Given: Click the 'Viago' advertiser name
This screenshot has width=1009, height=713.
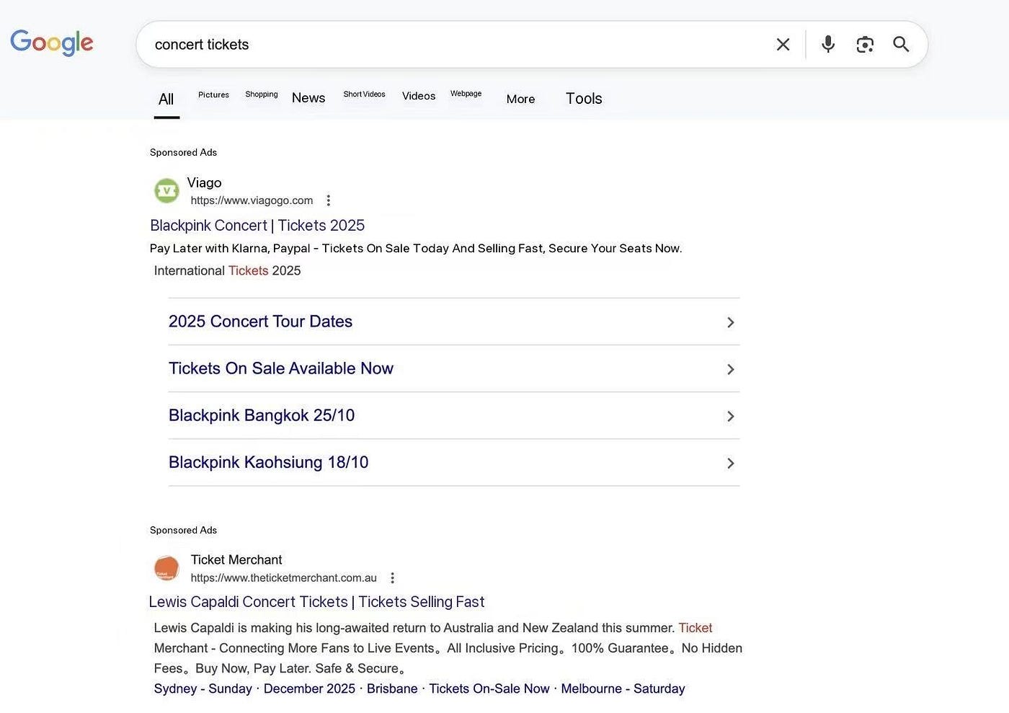Looking at the screenshot, I should [204, 183].
